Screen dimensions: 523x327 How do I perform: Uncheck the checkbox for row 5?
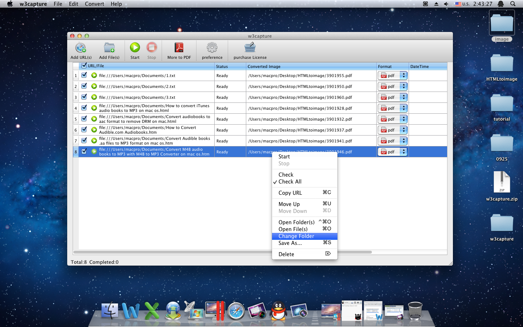(84, 119)
